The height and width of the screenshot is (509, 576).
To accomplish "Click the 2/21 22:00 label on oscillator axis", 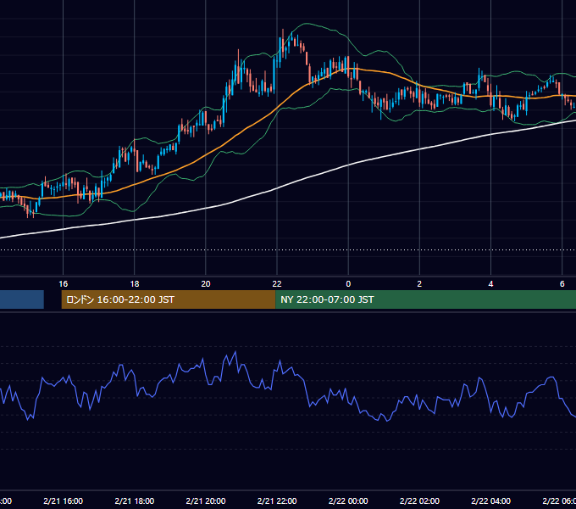I will click(x=277, y=501).
